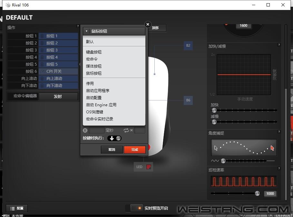Close the button action popup with X
The width and height of the screenshot is (293, 217).
coord(148,24)
